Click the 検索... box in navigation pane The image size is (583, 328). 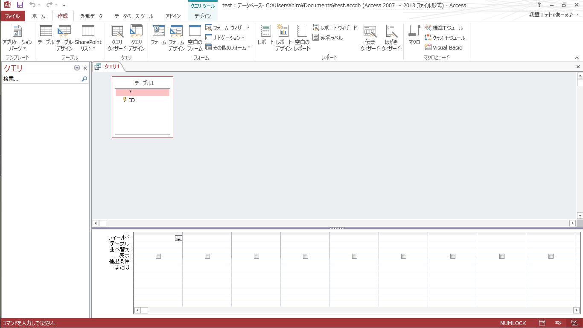point(41,79)
